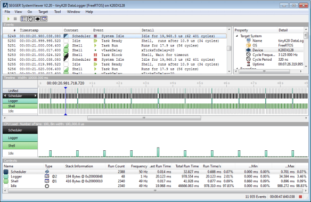The height and width of the screenshot is (202, 311).
Task: Select event 5250 Task Ready row
Action: click(114, 41)
